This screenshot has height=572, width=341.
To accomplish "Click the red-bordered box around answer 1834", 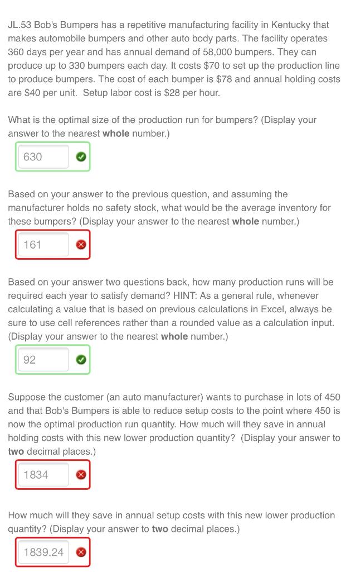I will (x=52, y=475).
